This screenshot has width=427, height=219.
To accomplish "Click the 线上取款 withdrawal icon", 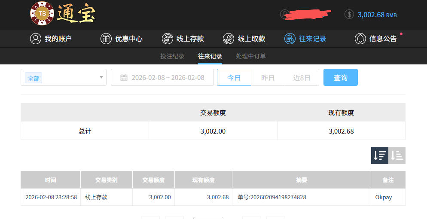I will tap(228, 39).
